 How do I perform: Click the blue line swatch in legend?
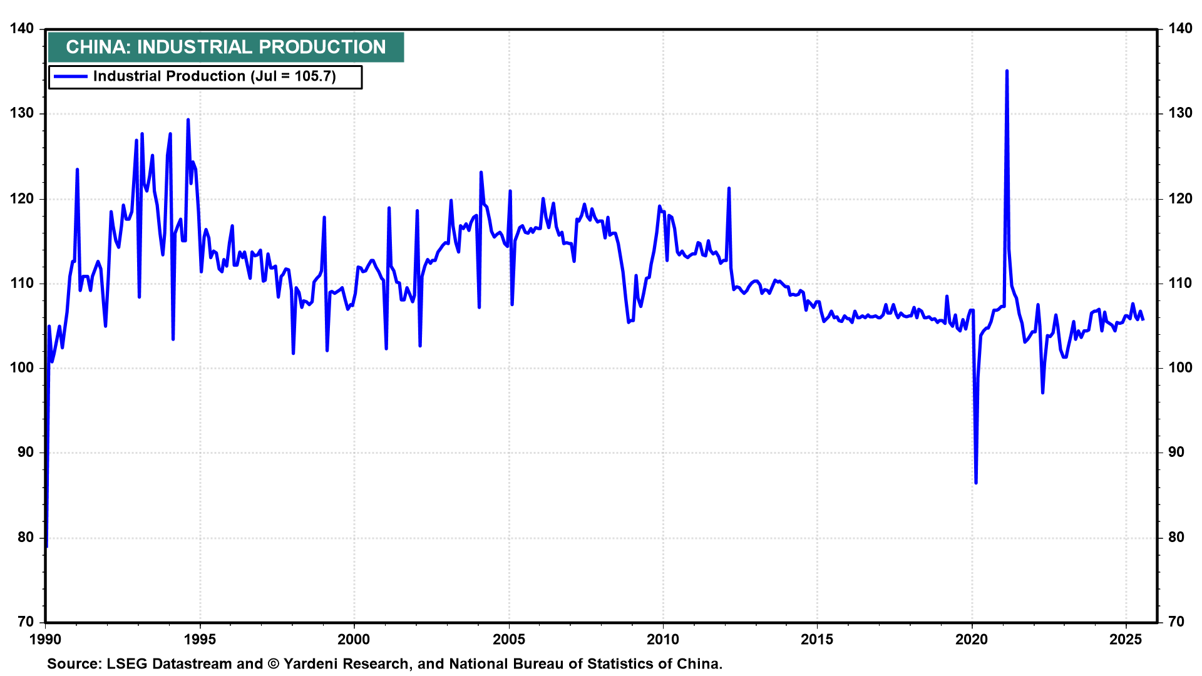pyautogui.click(x=70, y=76)
